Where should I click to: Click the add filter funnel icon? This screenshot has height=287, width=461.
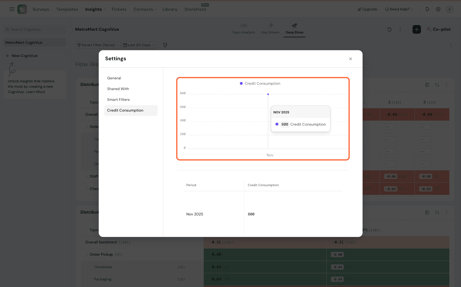[165, 45]
